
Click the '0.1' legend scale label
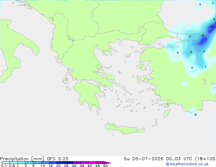[4, 166]
